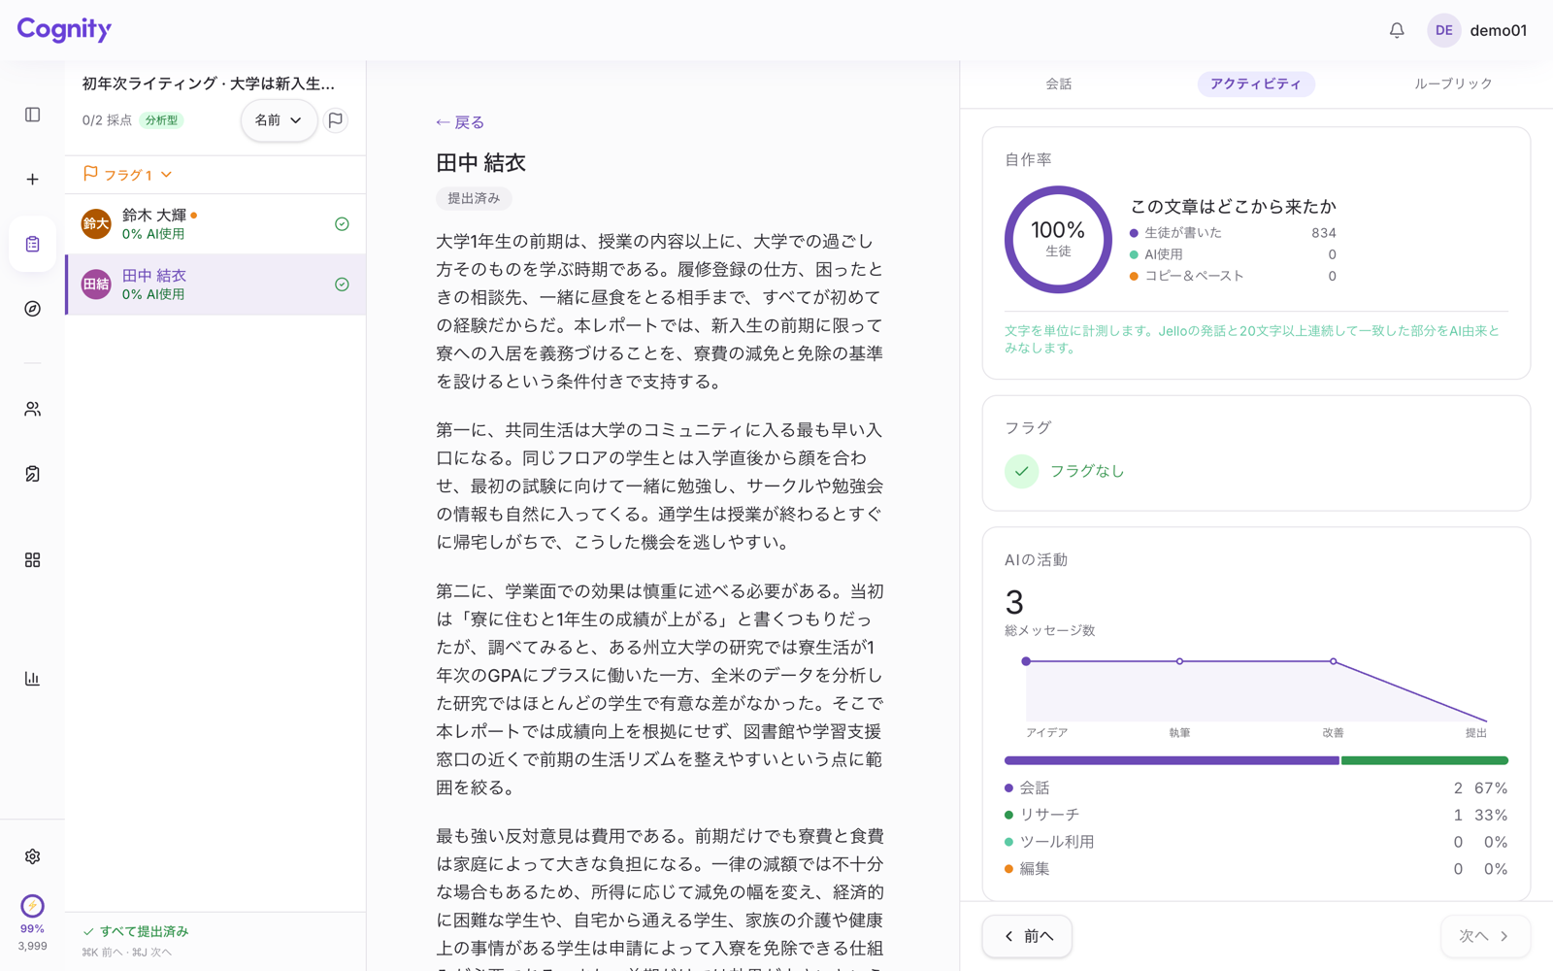This screenshot has width=1553, height=971.
Task: Click the 改善 point on the AI activity chart
Action: (1334, 661)
